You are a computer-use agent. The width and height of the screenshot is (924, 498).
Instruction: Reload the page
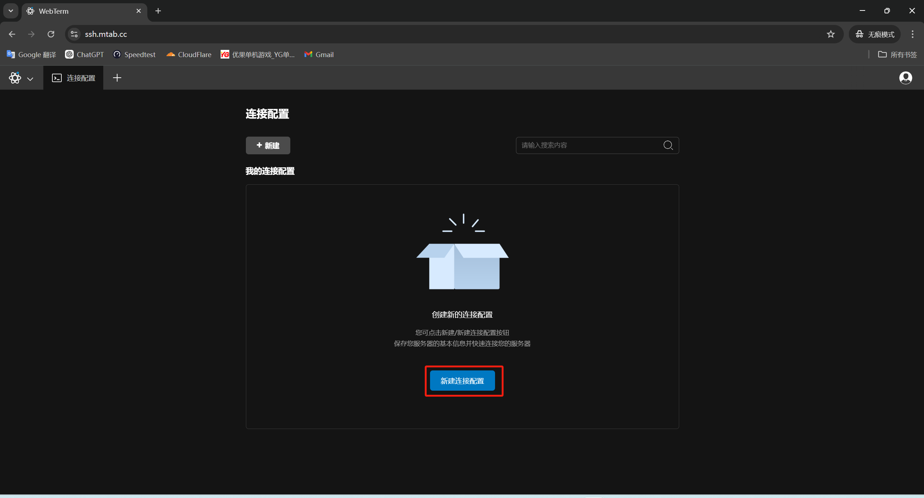click(51, 34)
